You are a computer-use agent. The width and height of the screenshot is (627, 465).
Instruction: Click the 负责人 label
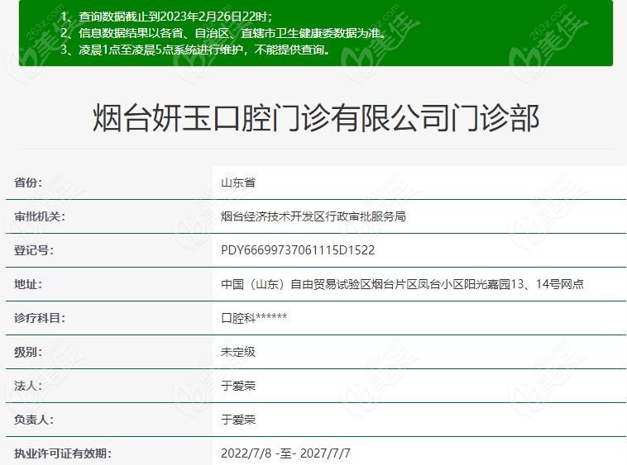coord(34,420)
